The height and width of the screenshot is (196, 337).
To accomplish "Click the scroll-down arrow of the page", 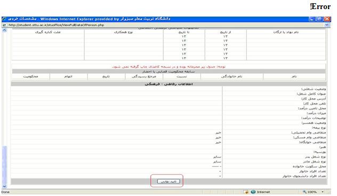I will 4,186.
